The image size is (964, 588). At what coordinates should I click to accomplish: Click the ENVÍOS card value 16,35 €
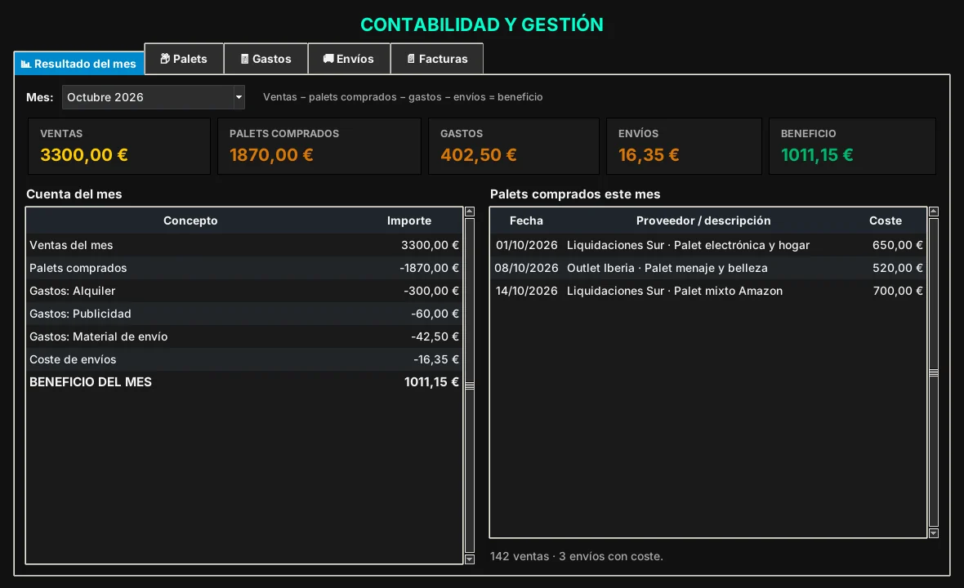click(x=649, y=155)
